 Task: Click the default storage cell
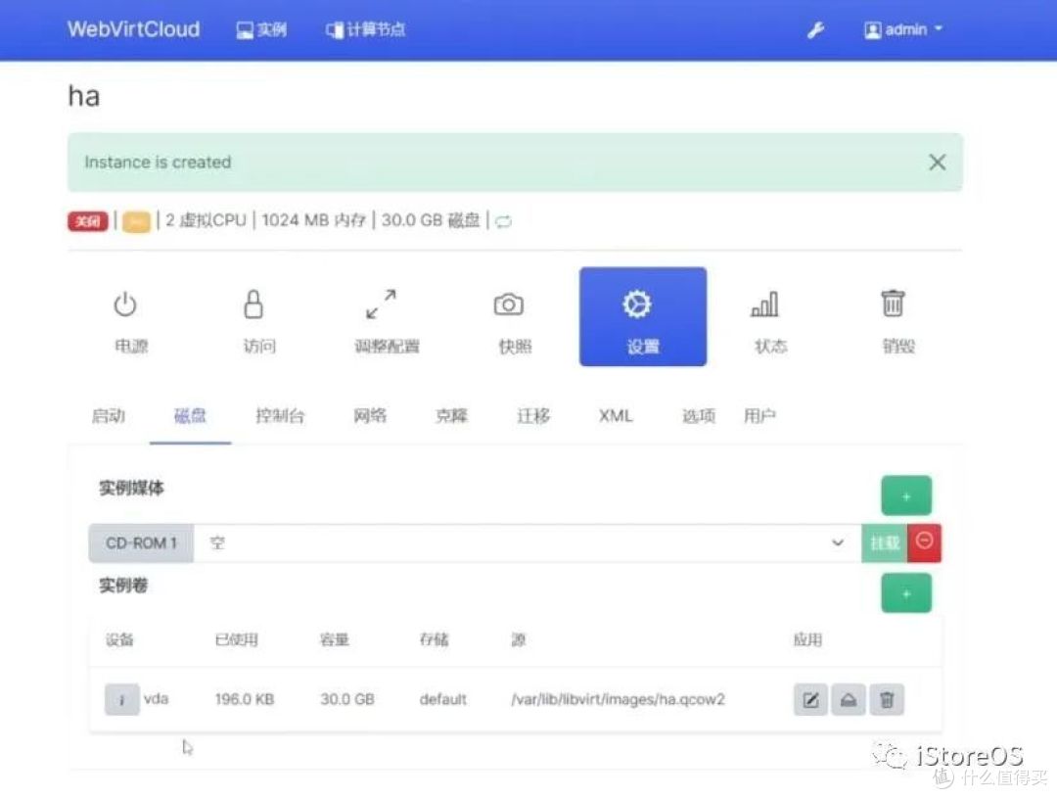[443, 700]
